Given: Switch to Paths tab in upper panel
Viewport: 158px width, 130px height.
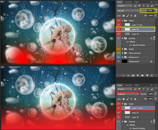Looking at the screenshot, I should (x=137, y=2).
